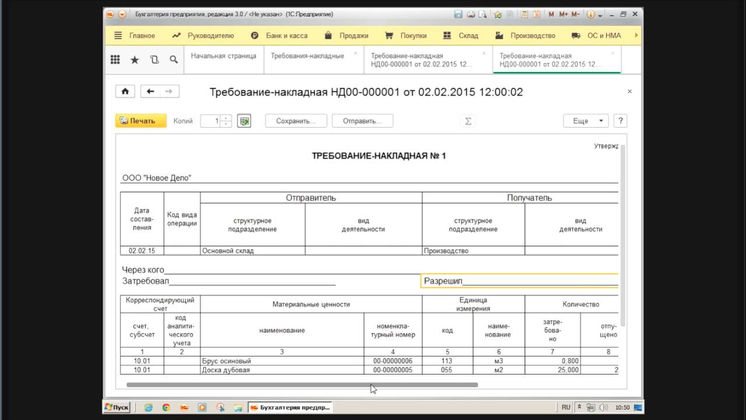The height and width of the screenshot is (420, 746).
Task: Click the Пуск start button
Action: pos(116,407)
